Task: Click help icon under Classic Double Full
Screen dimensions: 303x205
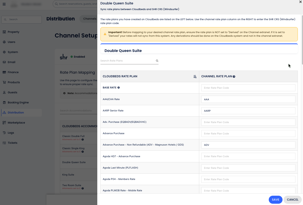Action: point(83,140)
